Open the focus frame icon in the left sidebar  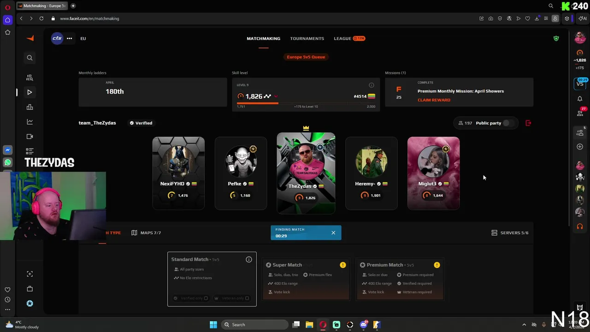point(29,274)
